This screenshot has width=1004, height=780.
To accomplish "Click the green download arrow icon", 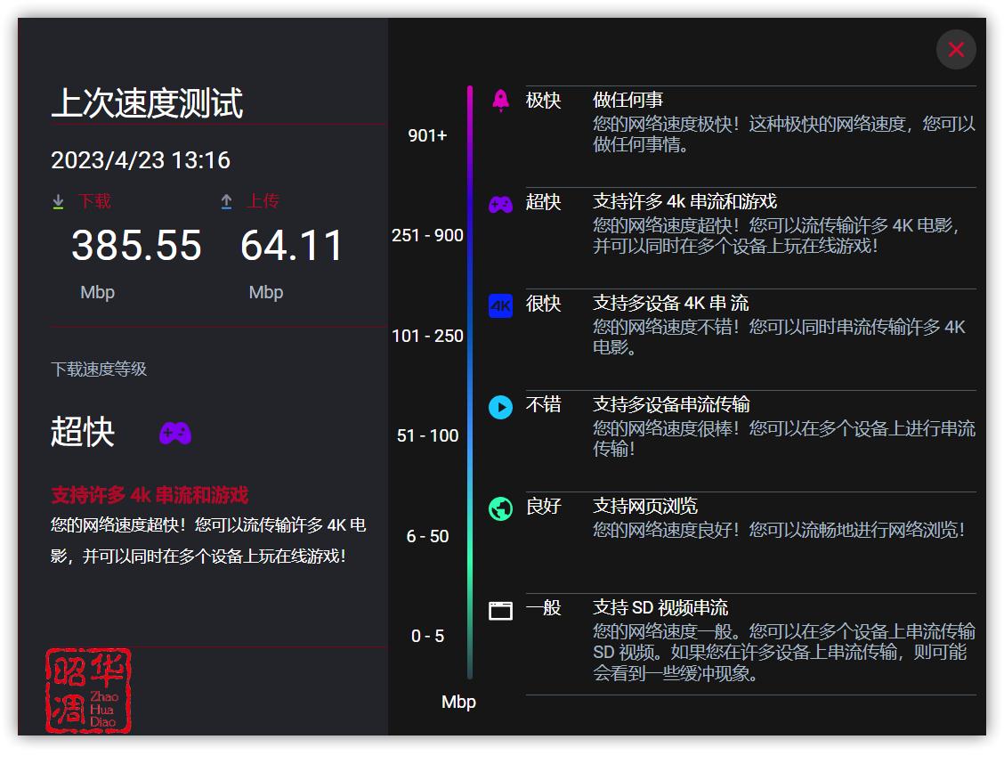I will point(59,201).
